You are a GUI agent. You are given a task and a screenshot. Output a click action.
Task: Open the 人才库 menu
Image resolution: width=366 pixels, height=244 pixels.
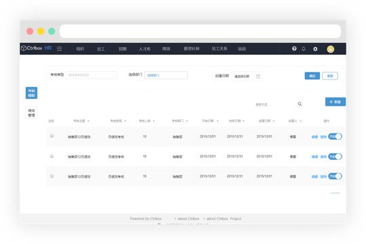(144, 49)
